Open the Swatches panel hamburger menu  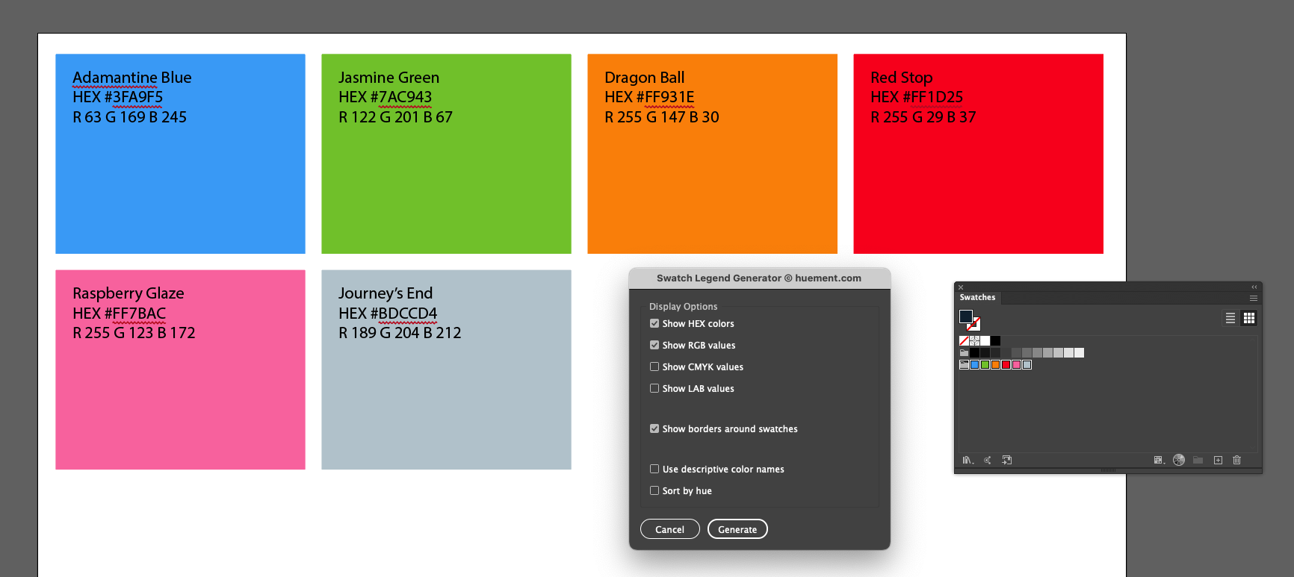click(1254, 298)
